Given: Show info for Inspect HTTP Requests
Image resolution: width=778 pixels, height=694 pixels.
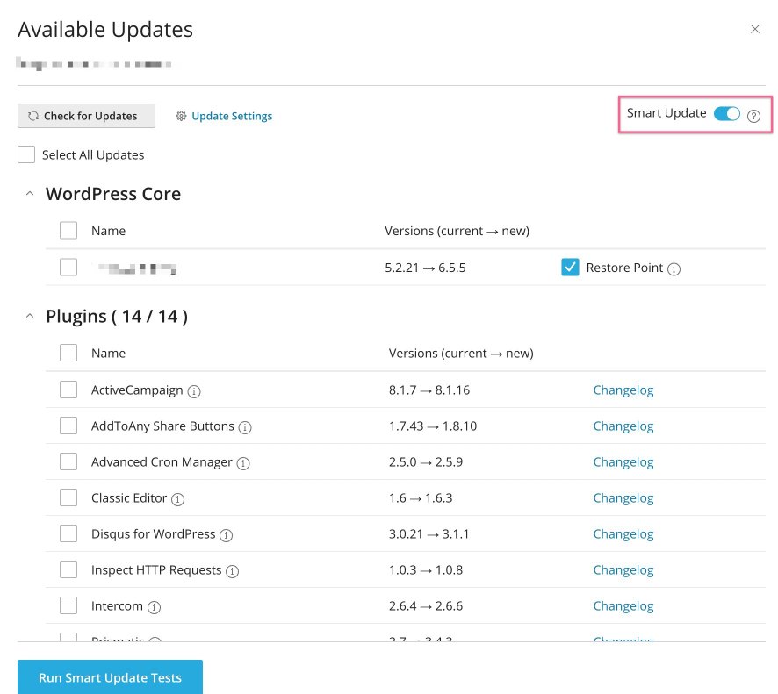Looking at the screenshot, I should (x=232, y=571).
